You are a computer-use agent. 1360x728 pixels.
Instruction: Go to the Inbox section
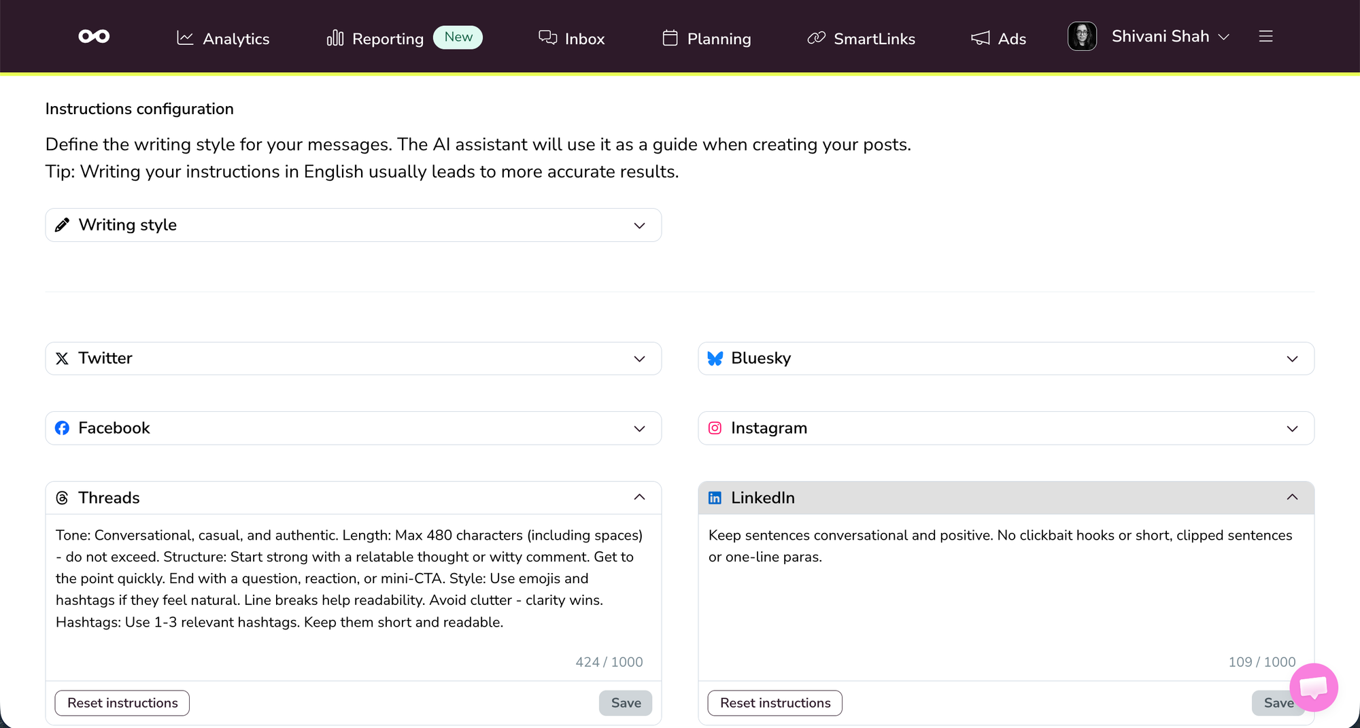572,38
